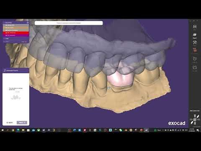
Task: Open the Xbox app from the taskbar
Action: click(39, 130)
